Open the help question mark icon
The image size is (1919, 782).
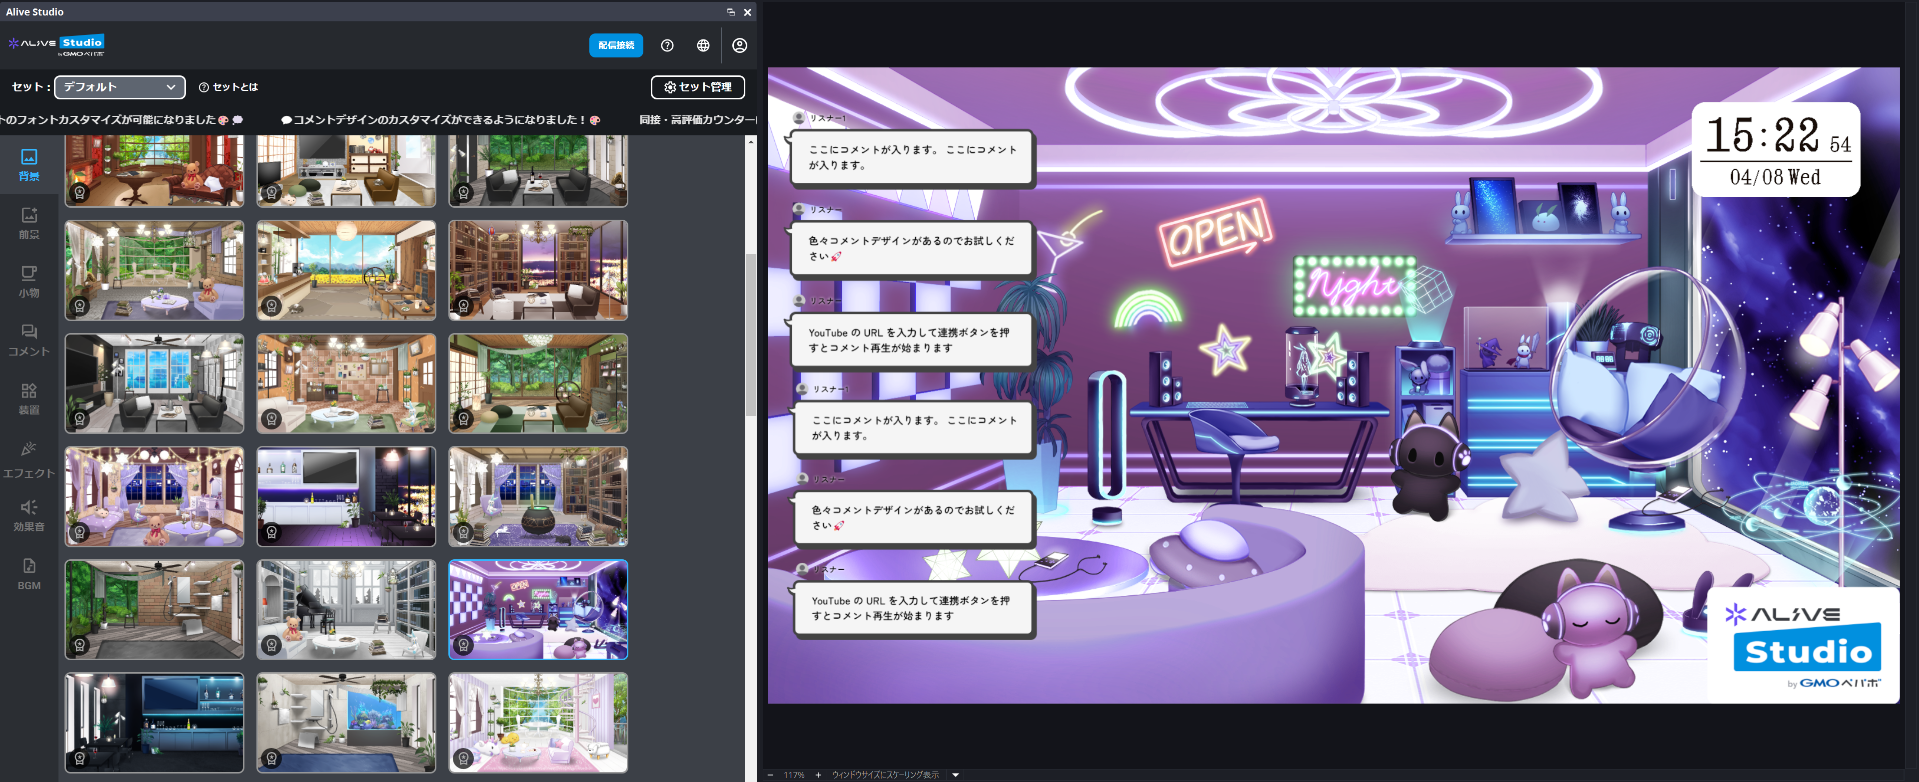[667, 45]
